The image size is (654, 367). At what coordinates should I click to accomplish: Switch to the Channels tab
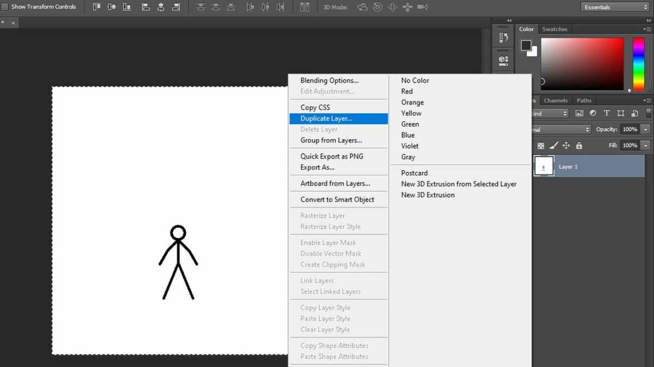click(555, 100)
